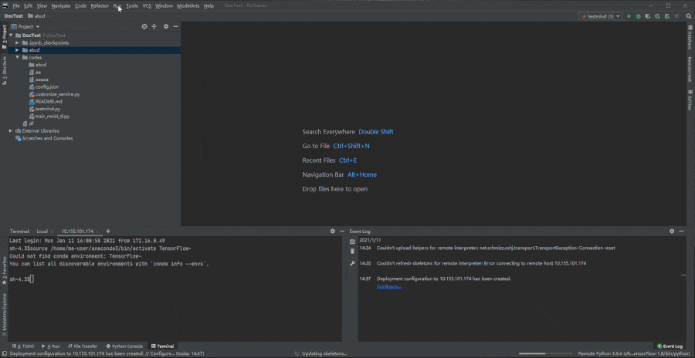
Task: Open the Database side panel tab
Action: pyautogui.click(x=690, y=37)
